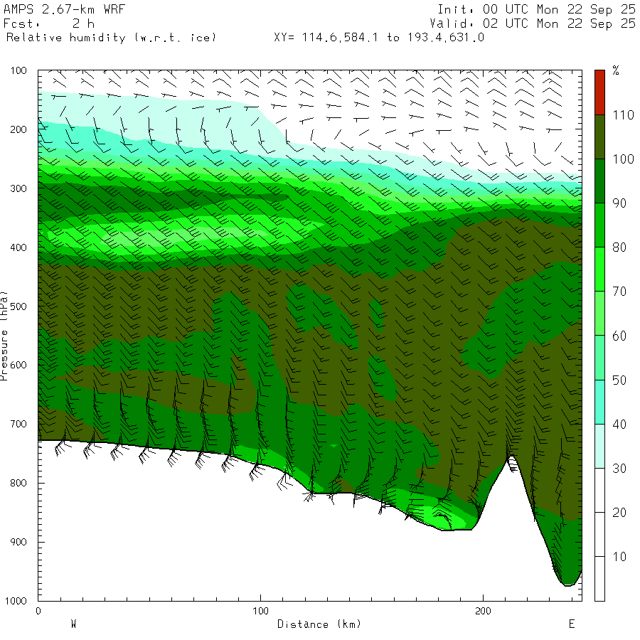
Task: Click the 100 km distance axis label
Action: coord(260,611)
